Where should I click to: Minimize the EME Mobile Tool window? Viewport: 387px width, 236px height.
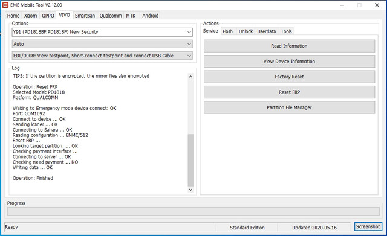click(x=342, y=5)
